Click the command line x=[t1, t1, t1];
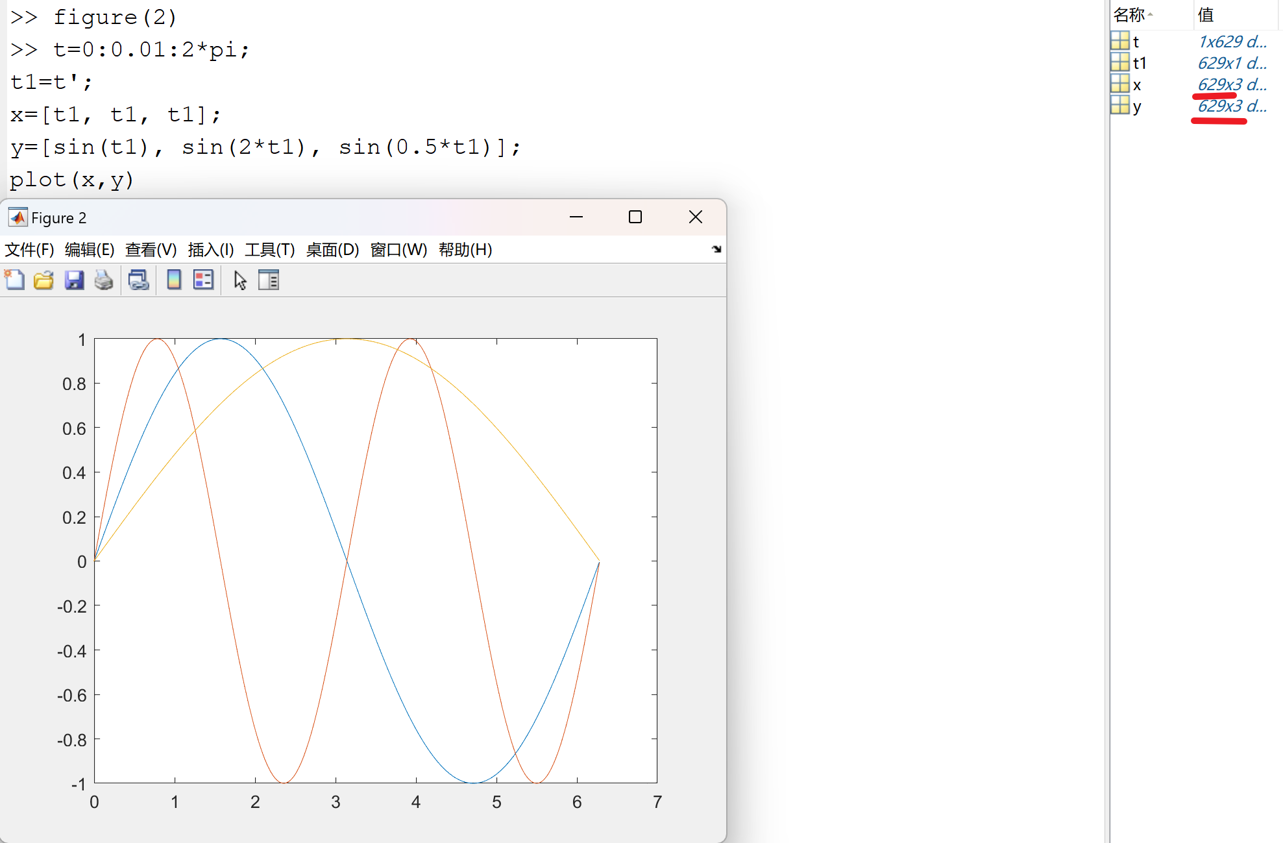The image size is (1283, 843). click(x=116, y=114)
